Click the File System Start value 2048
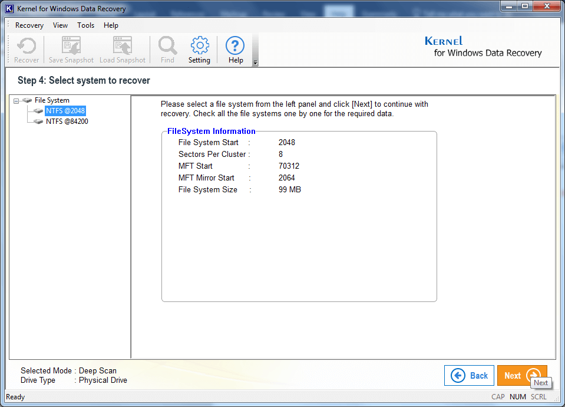This screenshot has height=407, width=565. pos(287,143)
